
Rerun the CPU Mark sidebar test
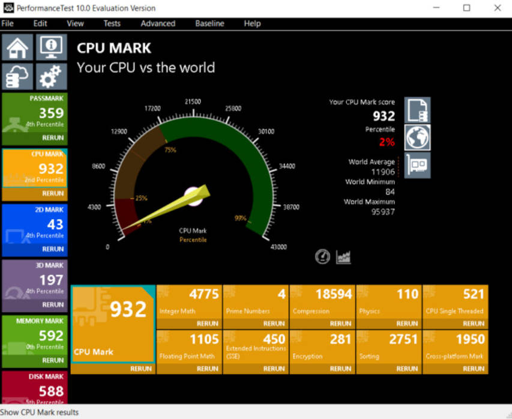click(53, 194)
